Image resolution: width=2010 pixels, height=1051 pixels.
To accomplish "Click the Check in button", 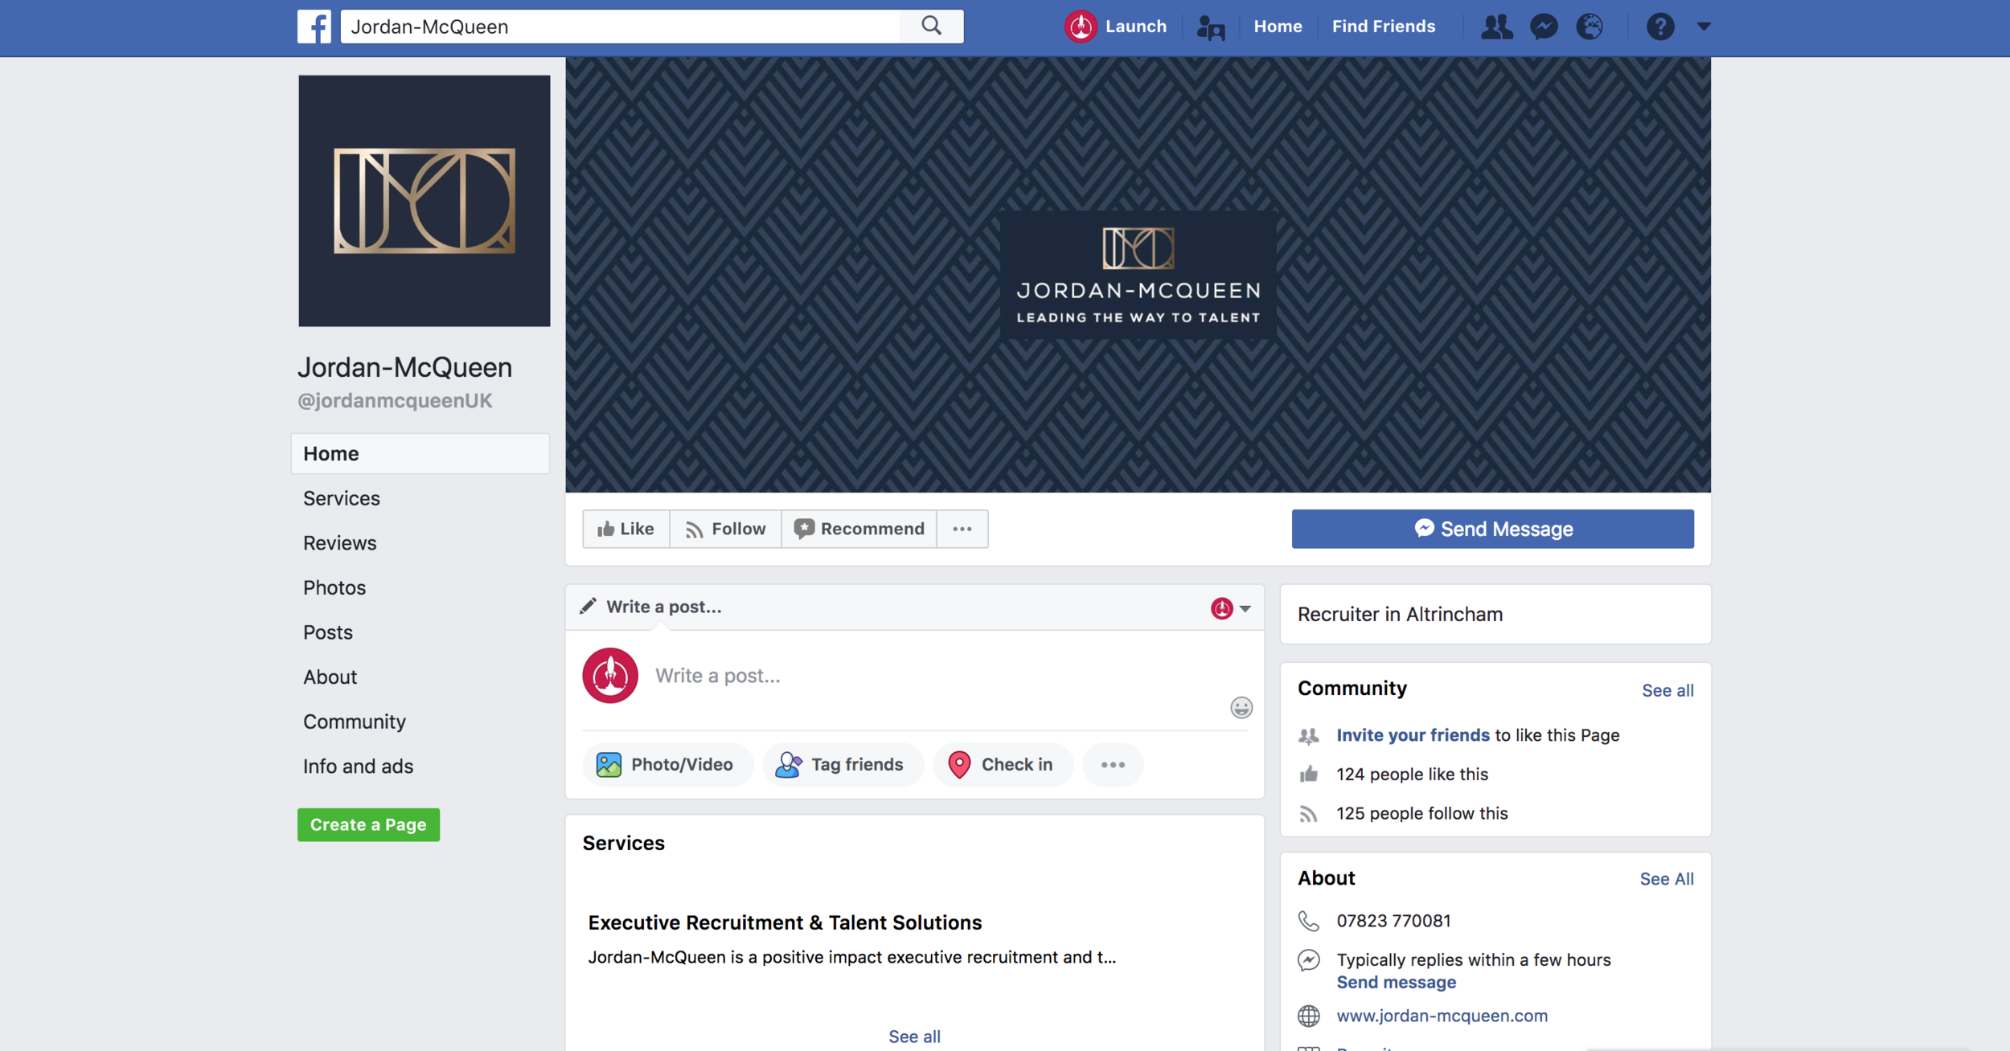I will [x=1002, y=764].
